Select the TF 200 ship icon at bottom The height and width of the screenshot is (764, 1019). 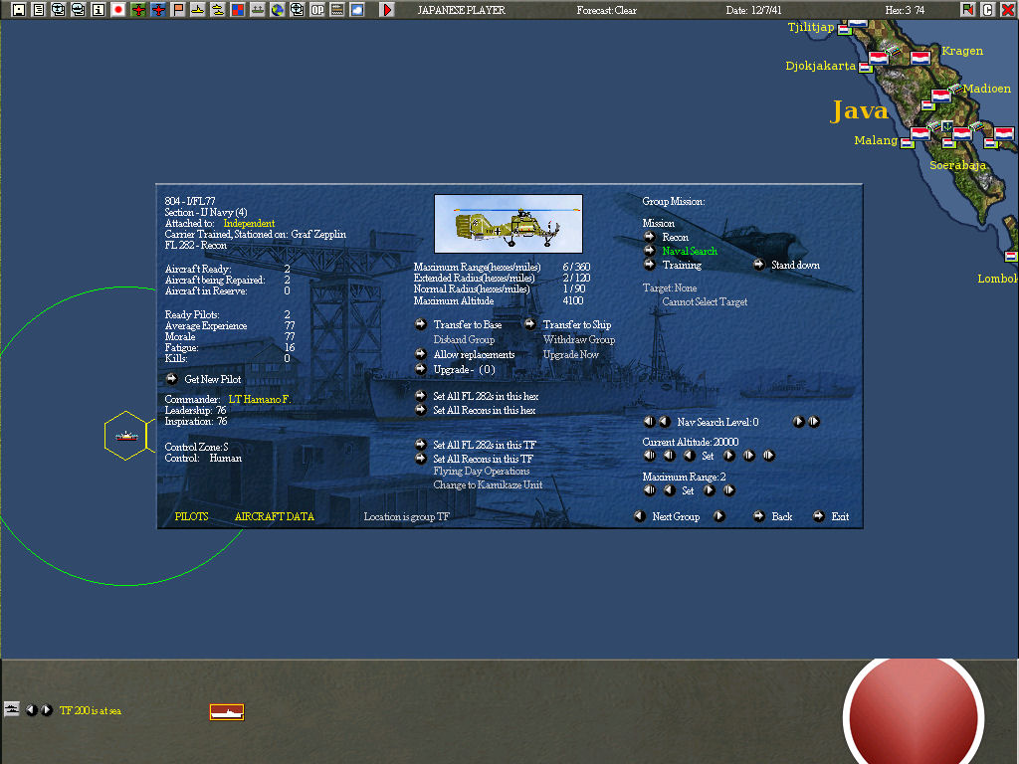(225, 710)
